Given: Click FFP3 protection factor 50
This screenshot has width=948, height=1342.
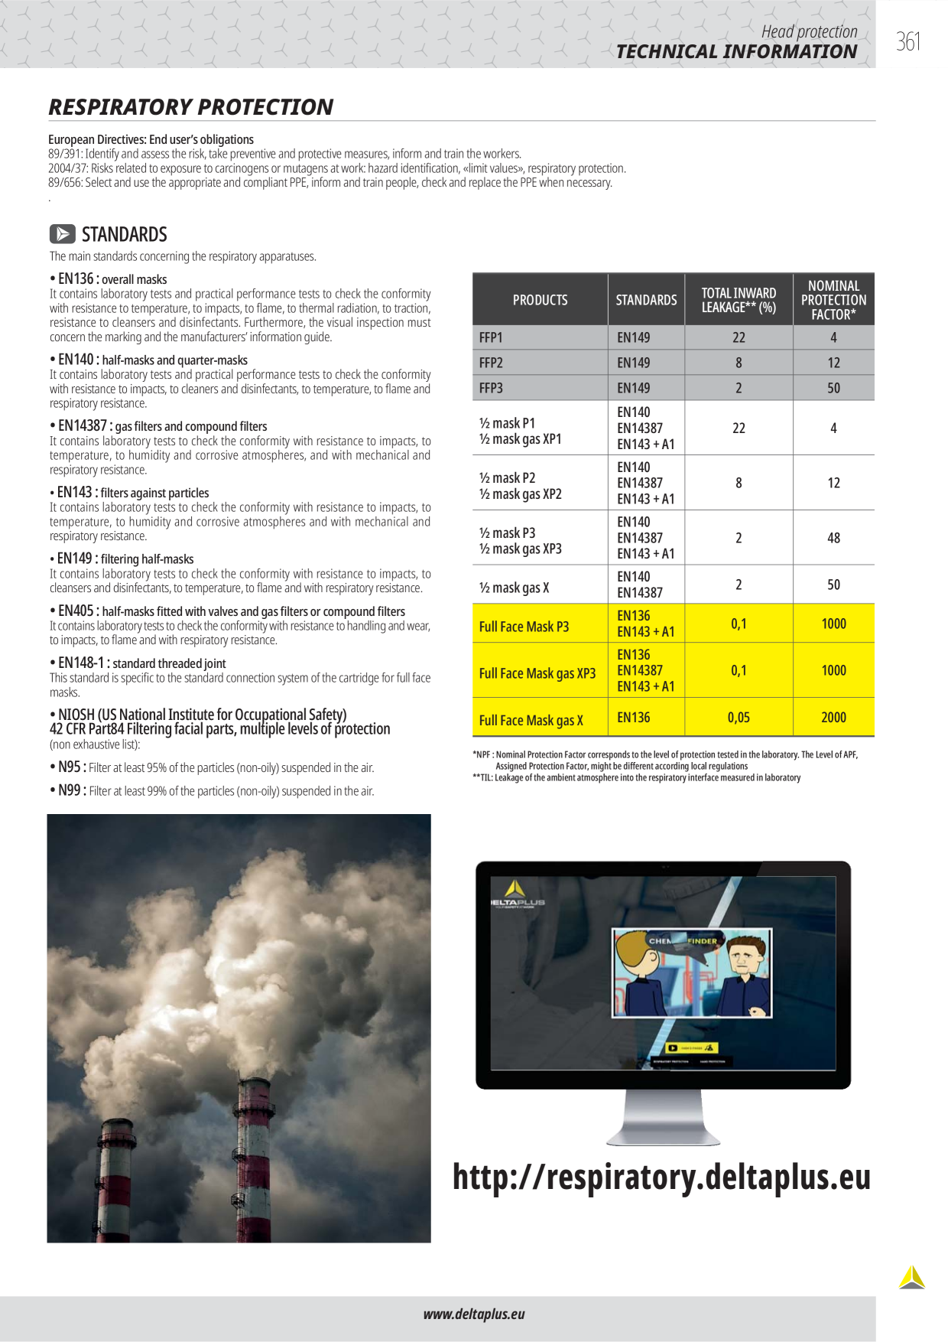Looking at the screenshot, I should point(833,388).
